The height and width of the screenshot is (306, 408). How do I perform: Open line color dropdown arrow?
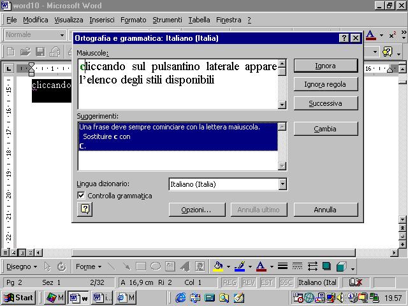coord(250,266)
